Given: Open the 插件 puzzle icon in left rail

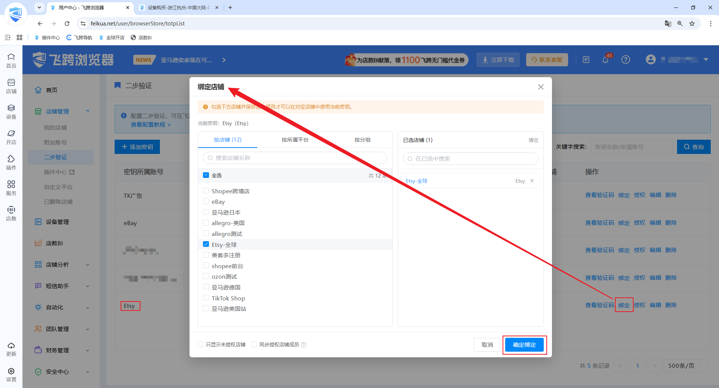Looking at the screenshot, I should 11,162.
